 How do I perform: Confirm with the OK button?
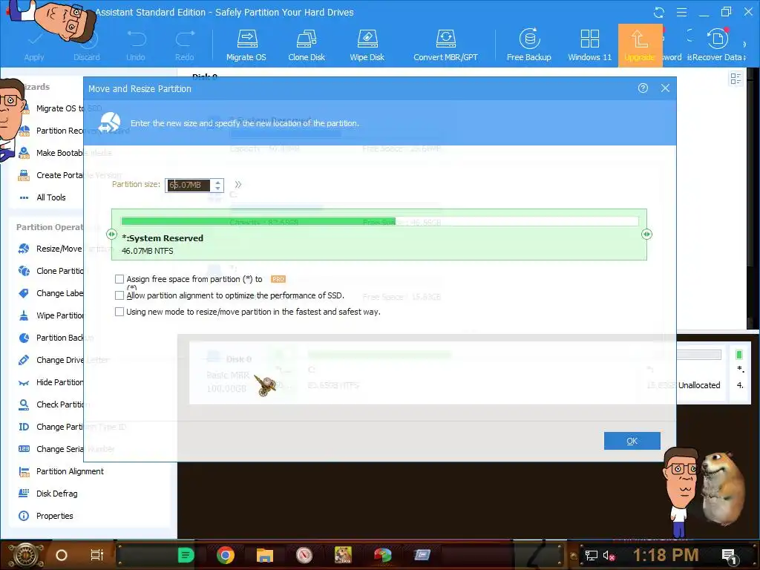(x=632, y=441)
